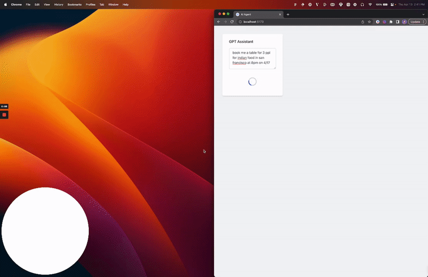This screenshot has width=428, height=277.
Task: Toggle the browser side panel
Action: [x=398, y=21]
